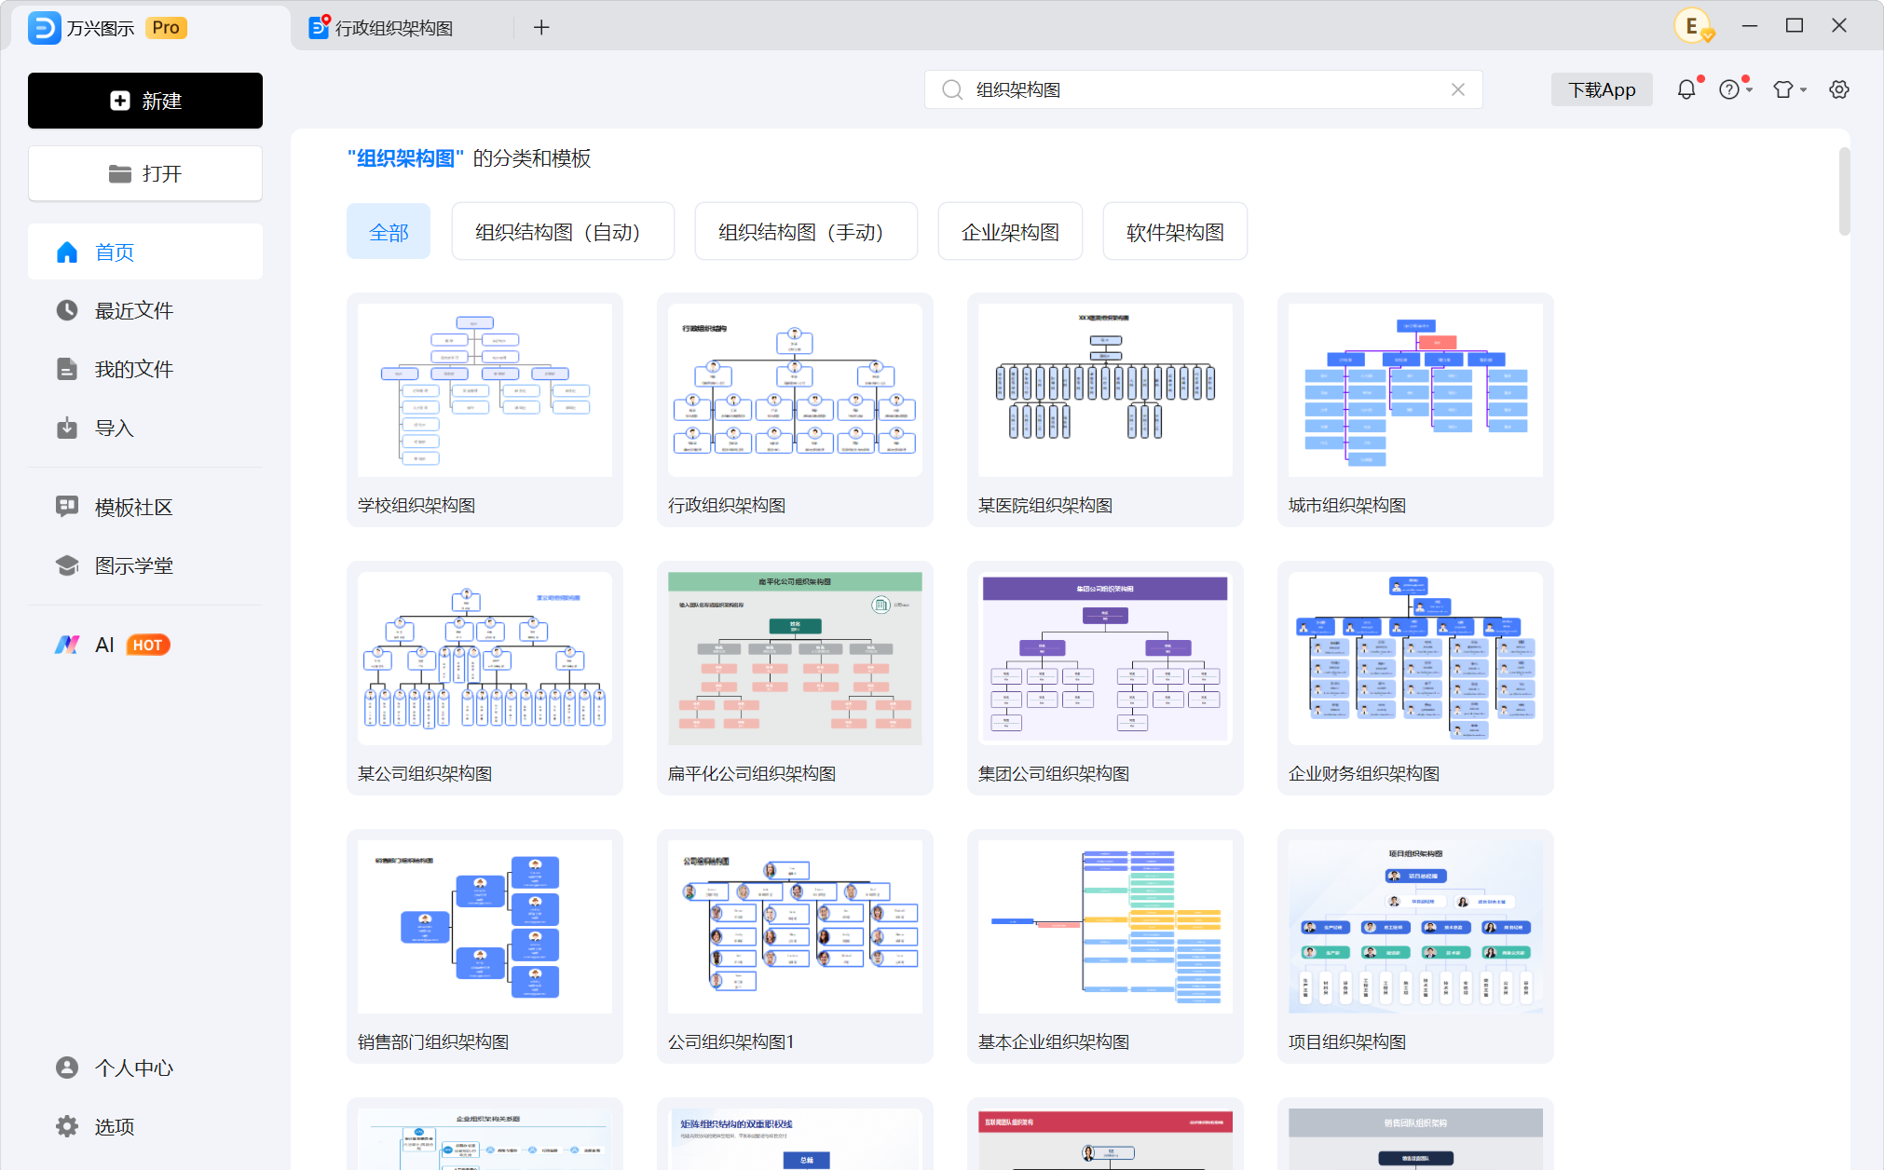Open 某公司组织架构图 template

click(485, 678)
